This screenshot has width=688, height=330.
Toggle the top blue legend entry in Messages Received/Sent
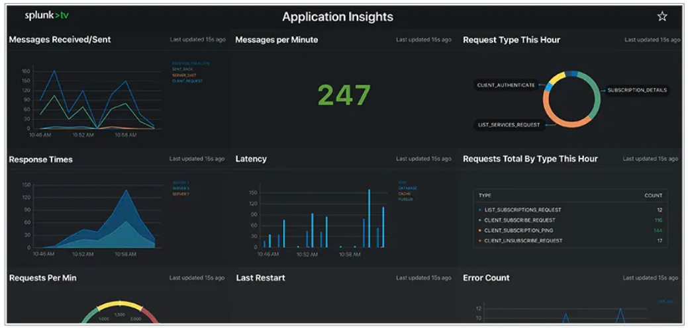[191, 63]
